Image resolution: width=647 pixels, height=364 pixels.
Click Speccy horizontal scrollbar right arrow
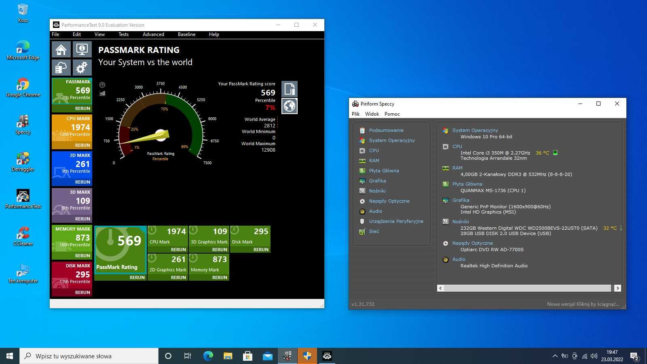[x=617, y=288]
